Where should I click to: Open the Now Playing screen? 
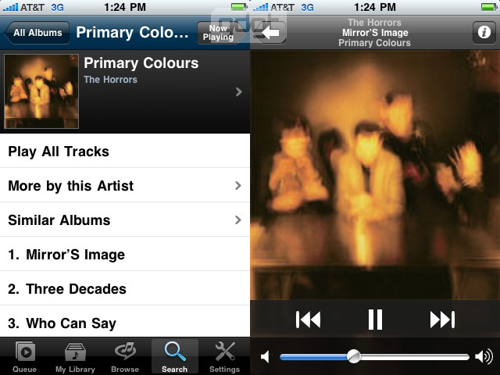218,33
